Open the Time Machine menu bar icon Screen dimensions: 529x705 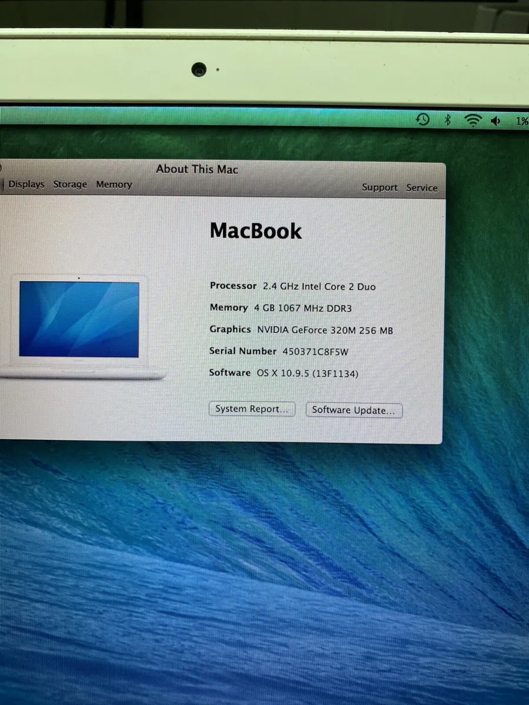pos(423,120)
